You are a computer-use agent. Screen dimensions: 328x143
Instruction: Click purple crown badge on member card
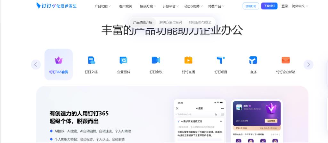click(x=271, y=108)
